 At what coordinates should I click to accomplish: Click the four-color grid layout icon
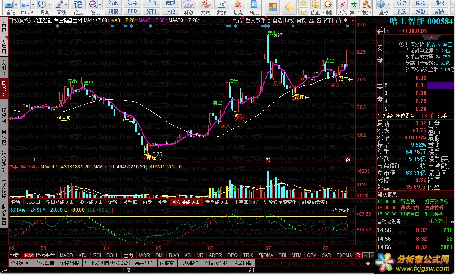coord(272,7)
